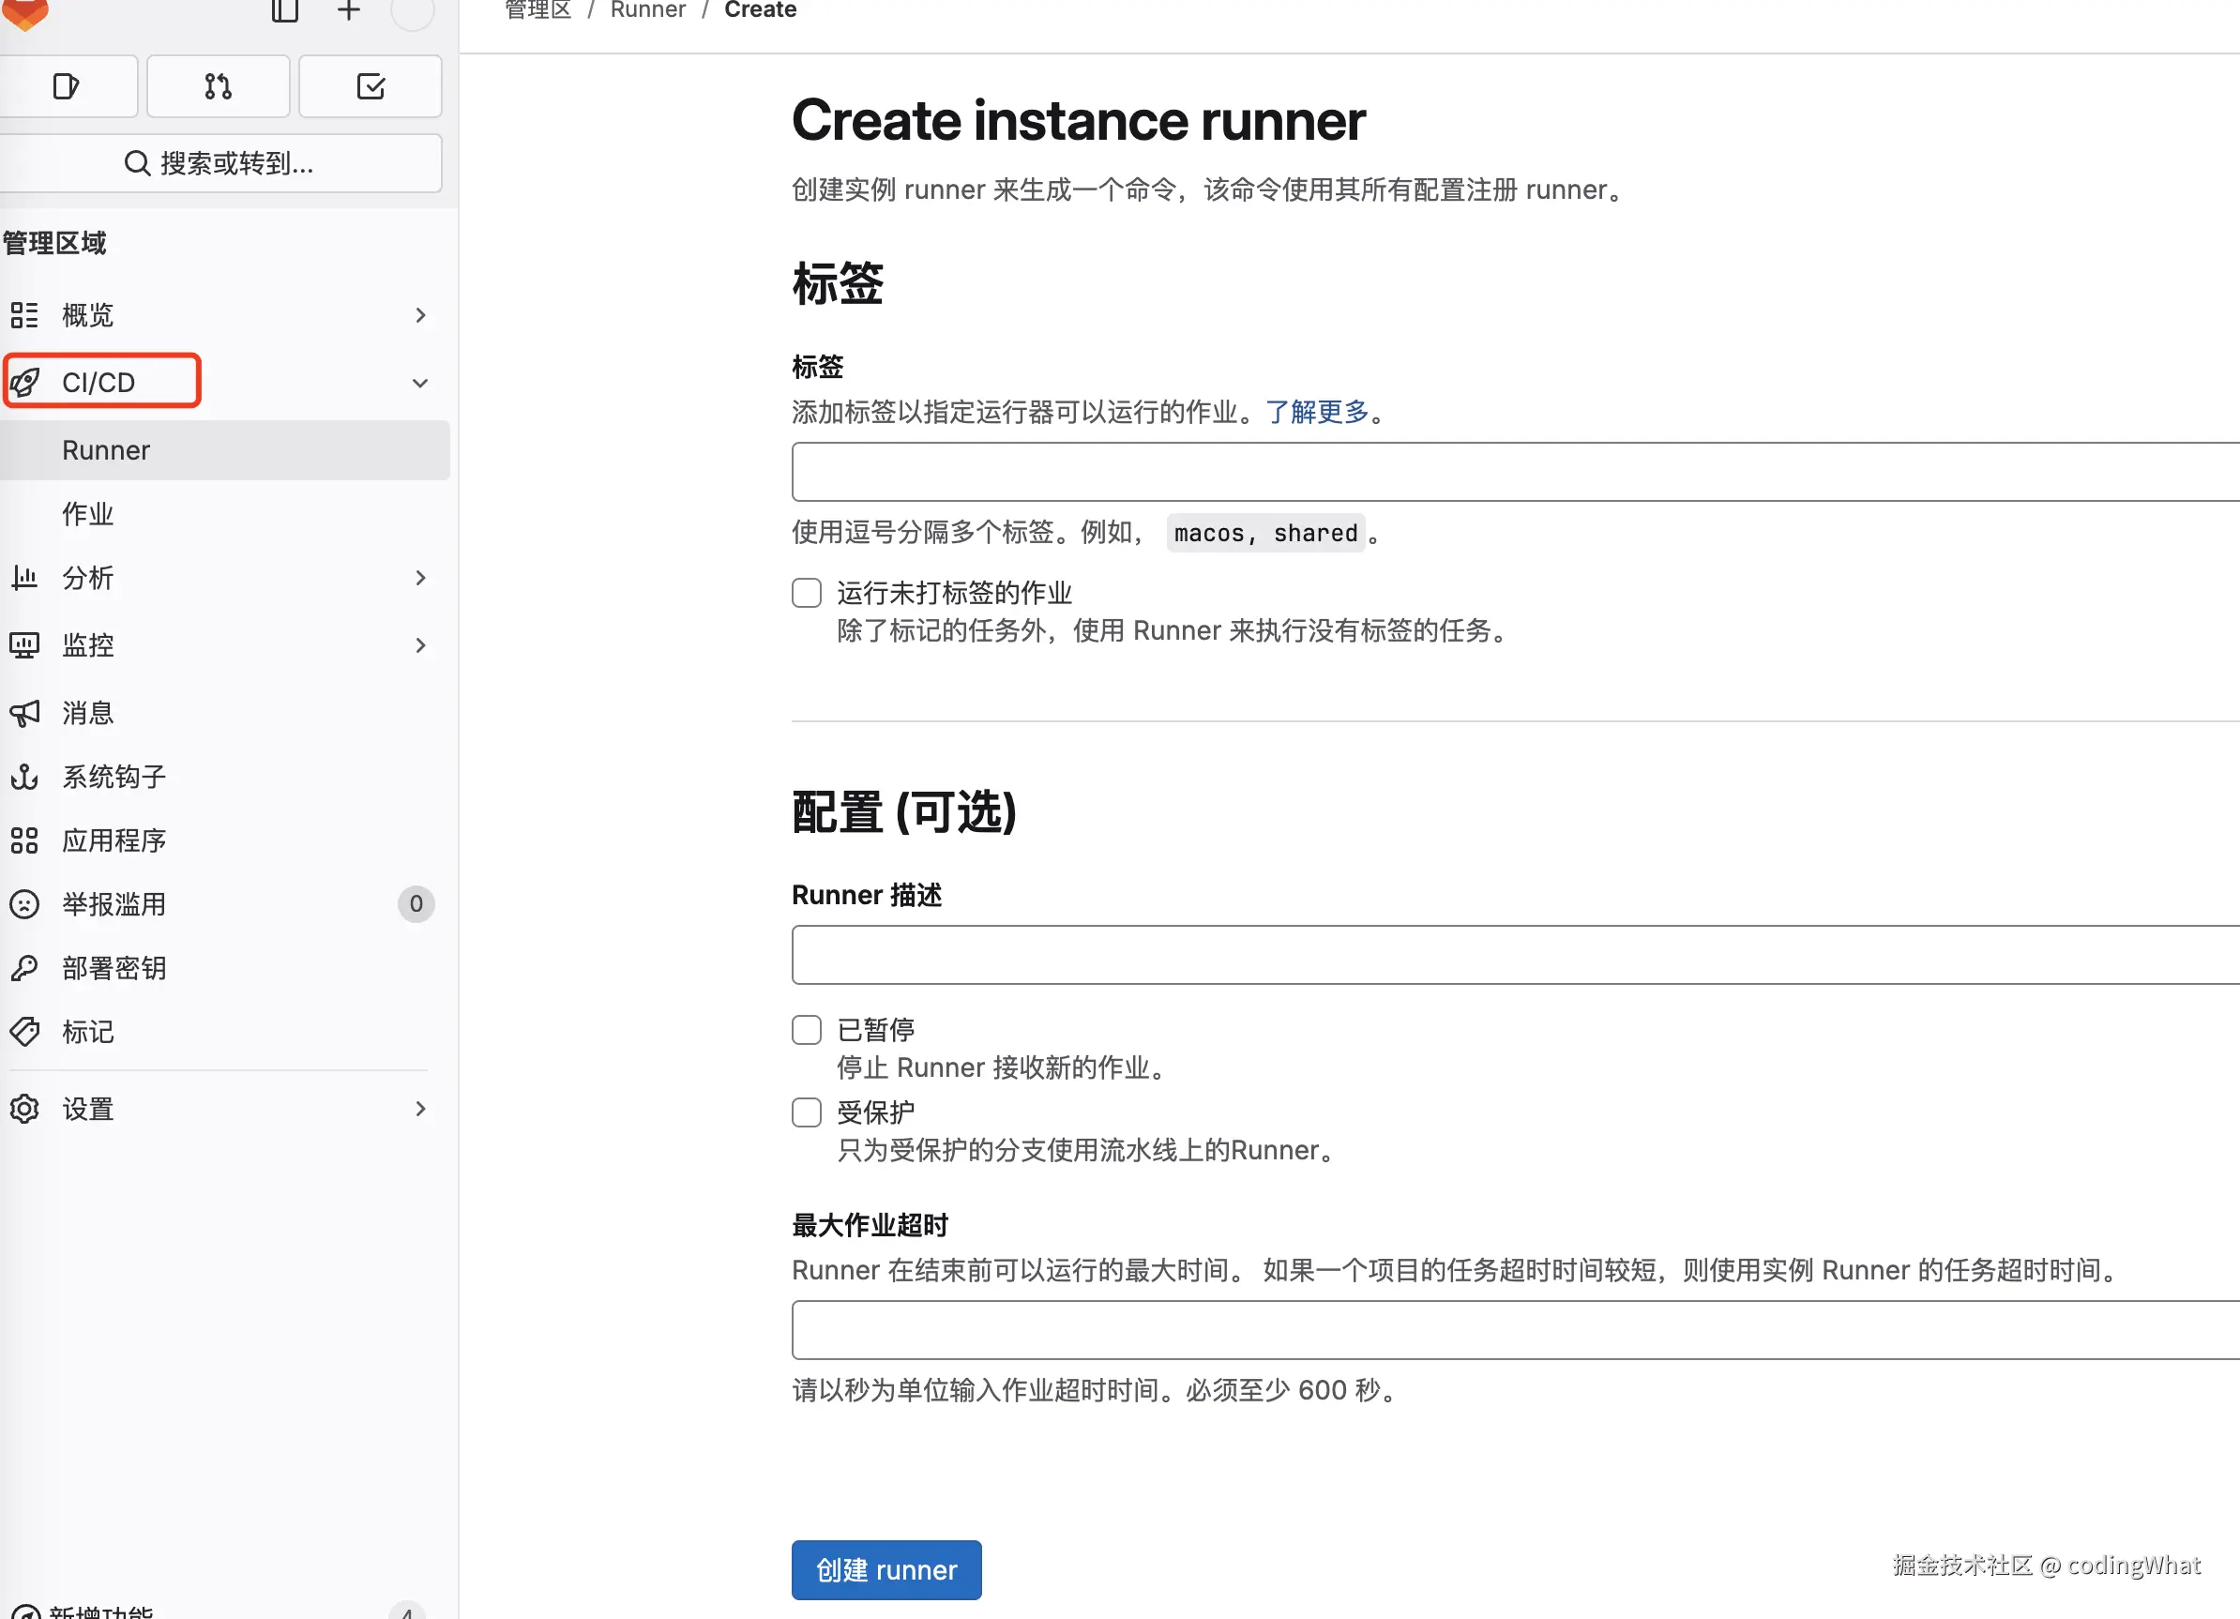The width and height of the screenshot is (2240, 1619).
Task: Enable 运行未打标签的作业 checkbox
Action: click(807, 593)
